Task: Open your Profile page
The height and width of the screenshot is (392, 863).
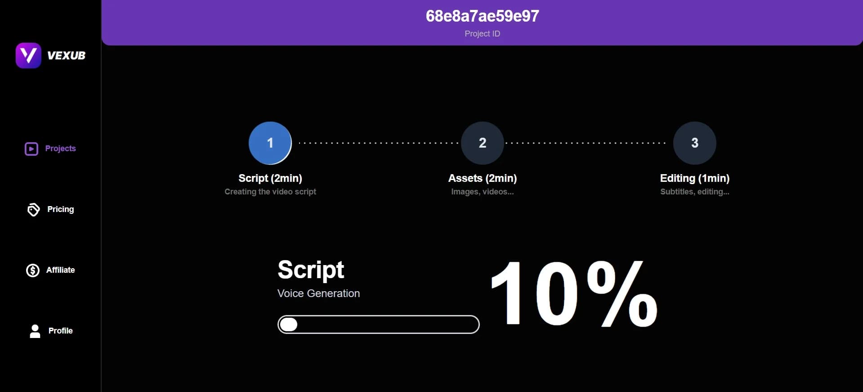Action: tap(60, 331)
